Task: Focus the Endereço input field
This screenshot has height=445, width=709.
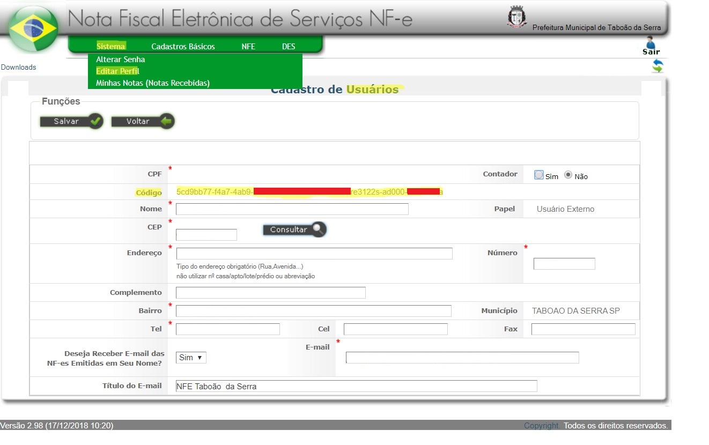Action: [314, 254]
